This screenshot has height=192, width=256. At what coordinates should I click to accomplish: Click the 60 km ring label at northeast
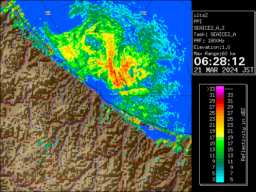[x=144, y=13]
